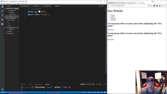Open the Tasks menu

(22, 3)
